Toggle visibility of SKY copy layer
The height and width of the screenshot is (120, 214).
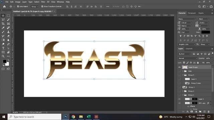179,103
